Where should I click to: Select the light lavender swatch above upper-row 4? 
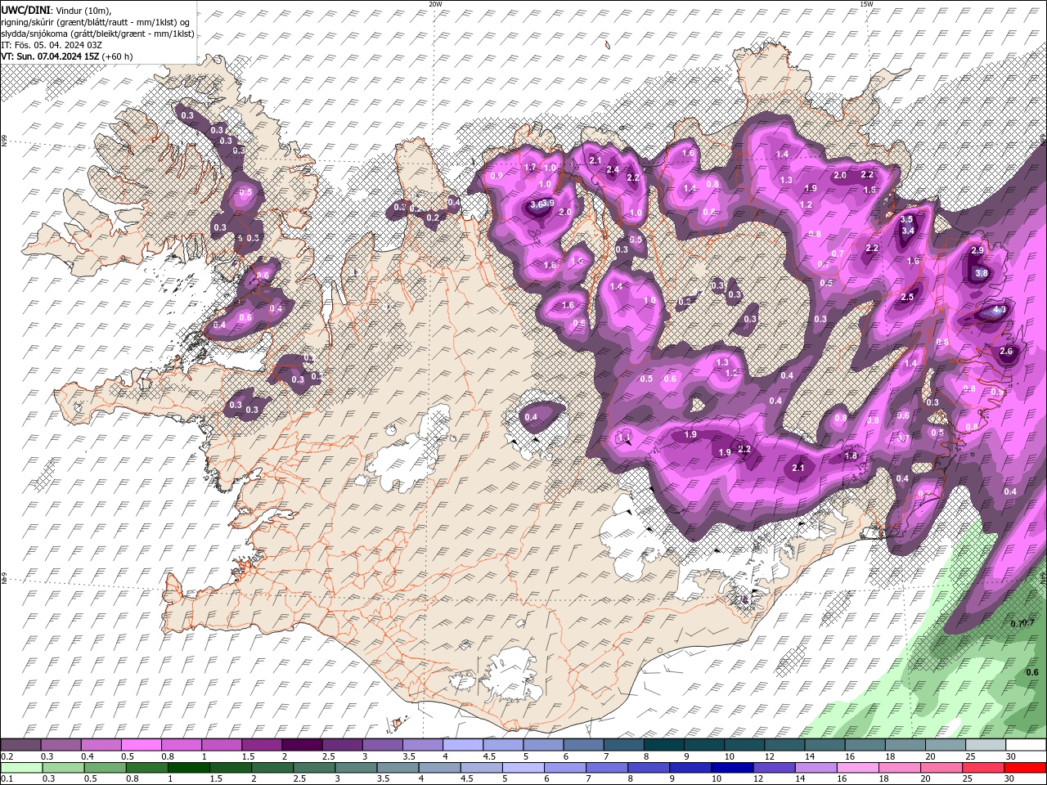(463, 744)
